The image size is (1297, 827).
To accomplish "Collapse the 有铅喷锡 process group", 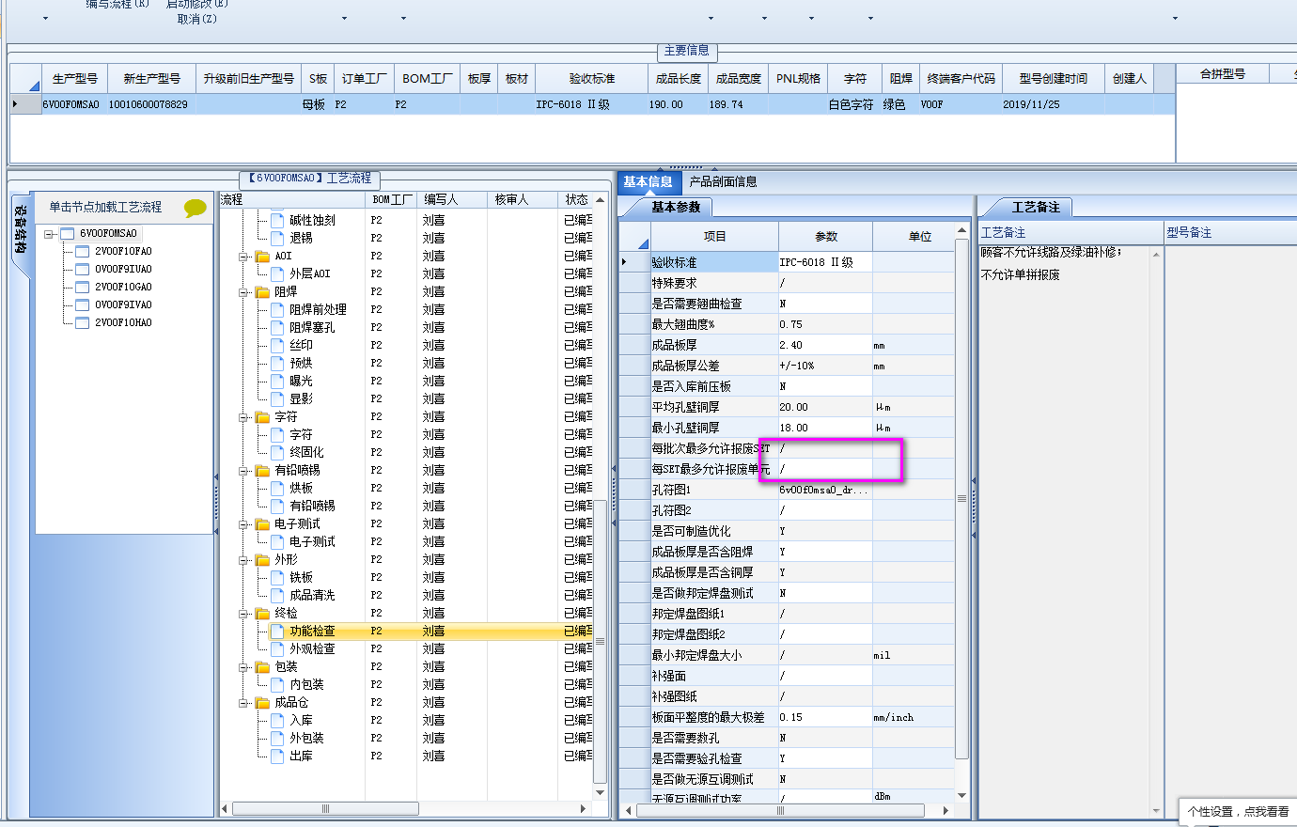I will tap(242, 470).
